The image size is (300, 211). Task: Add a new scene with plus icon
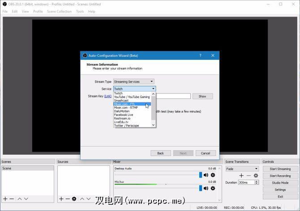point(5,198)
